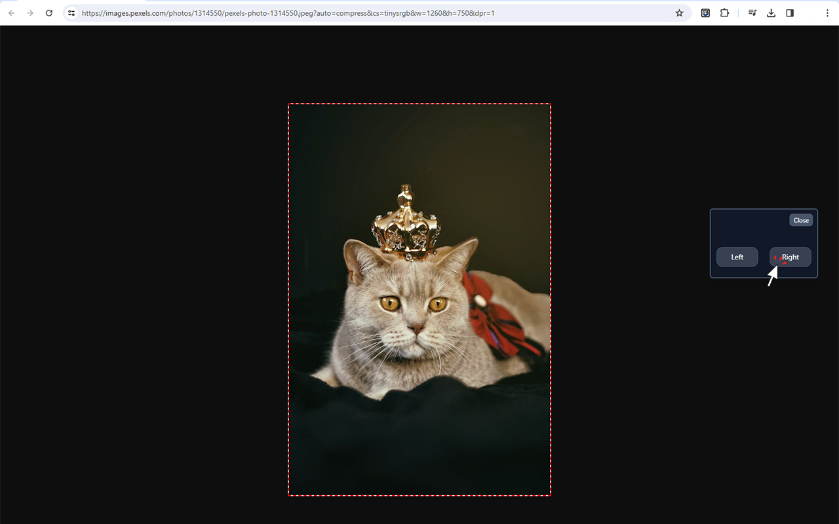Open the Chrome three-dot menu
839x524 pixels.
click(827, 13)
